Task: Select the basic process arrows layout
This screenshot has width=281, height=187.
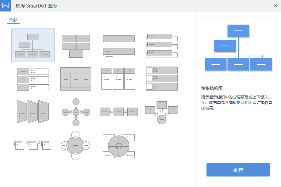Action: (119, 112)
